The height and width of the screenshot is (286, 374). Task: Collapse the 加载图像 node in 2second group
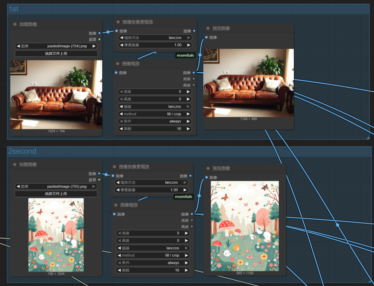[x=15, y=164]
